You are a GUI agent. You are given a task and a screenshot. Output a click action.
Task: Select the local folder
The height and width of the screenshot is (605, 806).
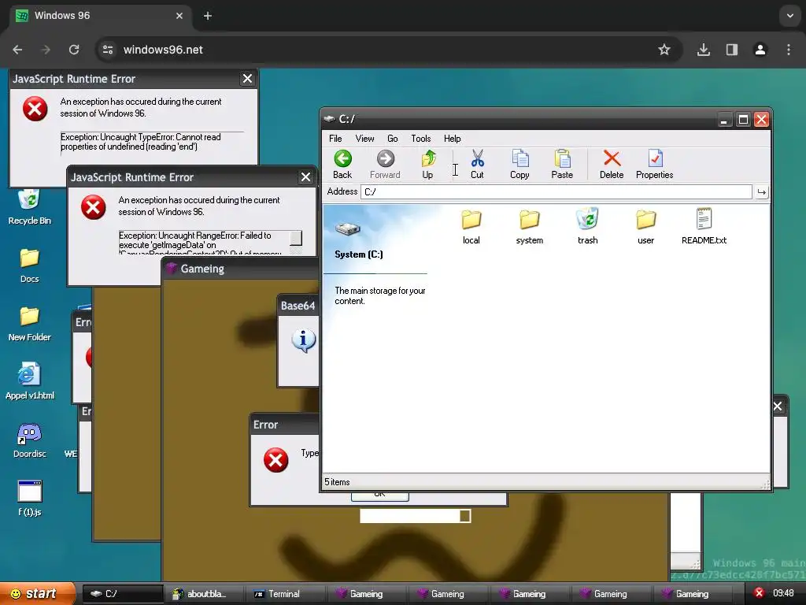471,227
